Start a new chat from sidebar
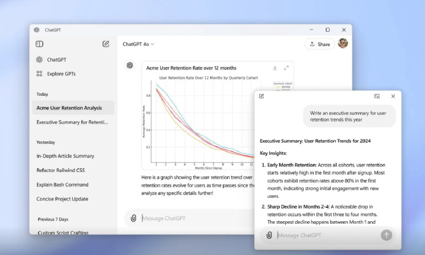 point(106,44)
